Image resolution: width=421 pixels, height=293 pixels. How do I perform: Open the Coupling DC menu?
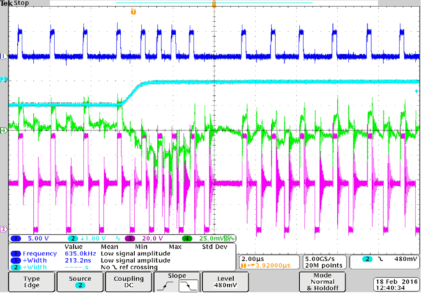coord(129,282)
